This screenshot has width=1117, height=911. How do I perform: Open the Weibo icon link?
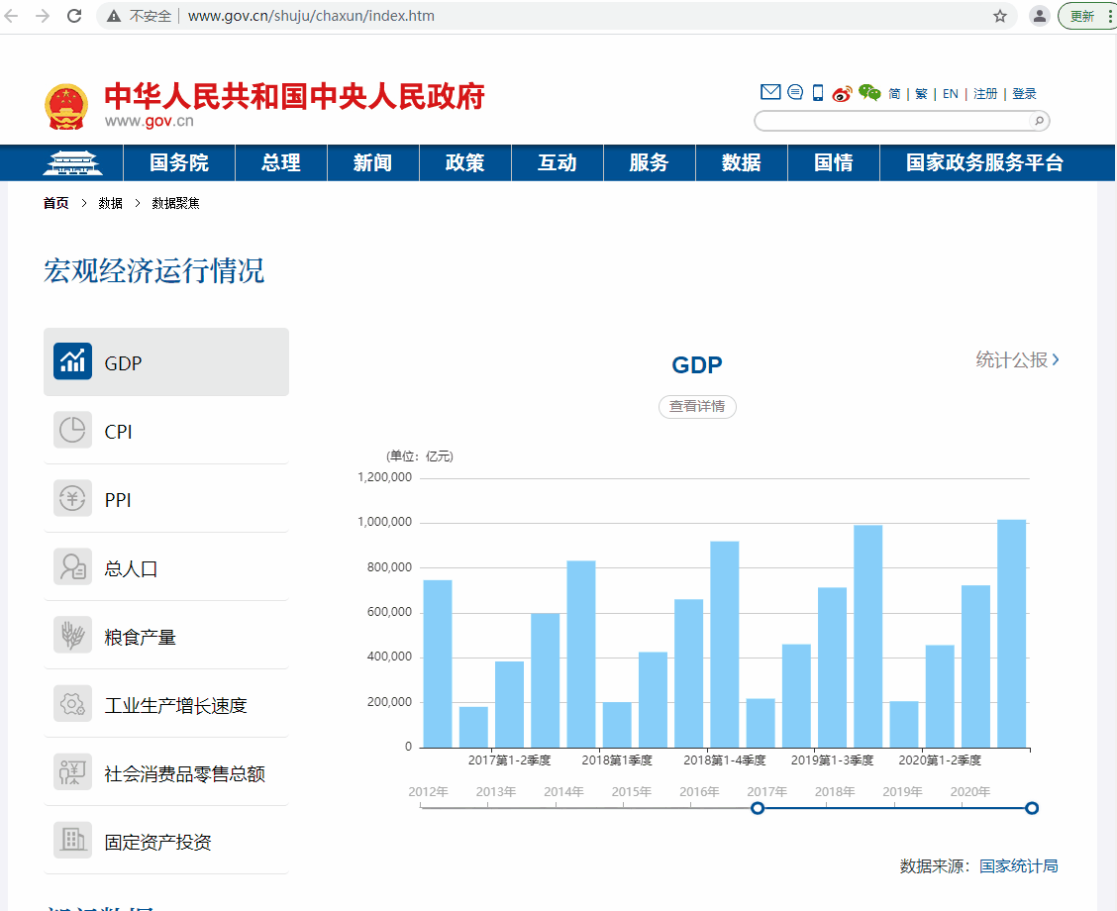[842, 93]
